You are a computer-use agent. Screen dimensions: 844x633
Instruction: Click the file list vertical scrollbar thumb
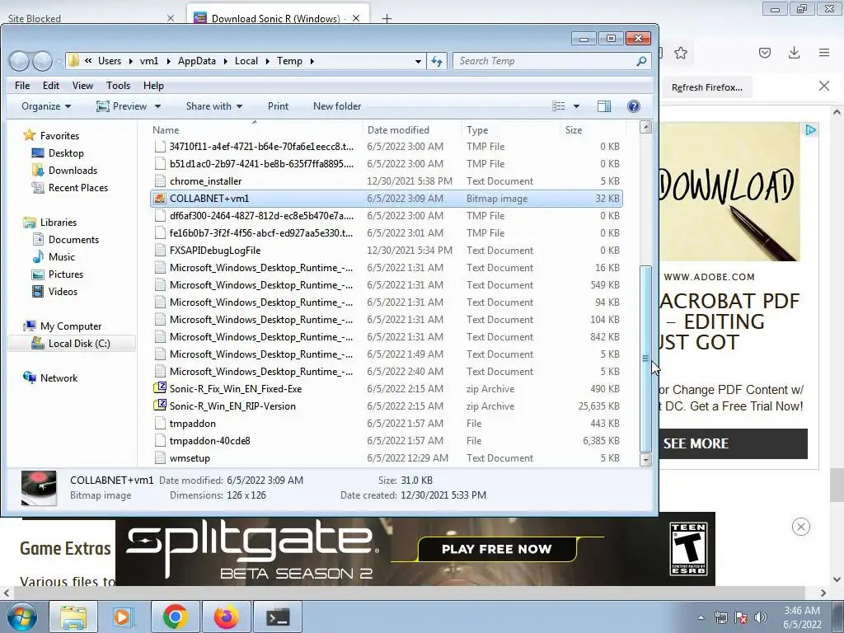(x=645, y=359)
